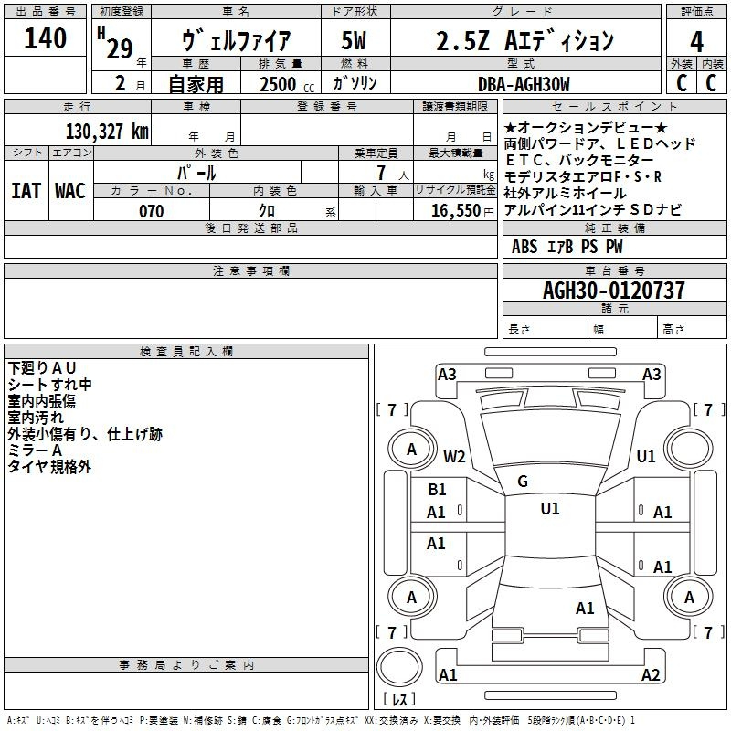This screenshot has width=731, height=731.
Task: Click rear right wheel A circle
Action: coord(689,598)
